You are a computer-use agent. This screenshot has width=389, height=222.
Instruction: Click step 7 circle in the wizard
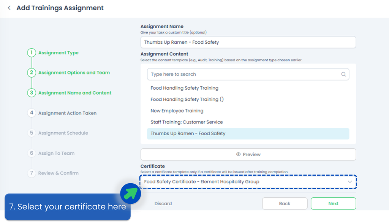32,173
